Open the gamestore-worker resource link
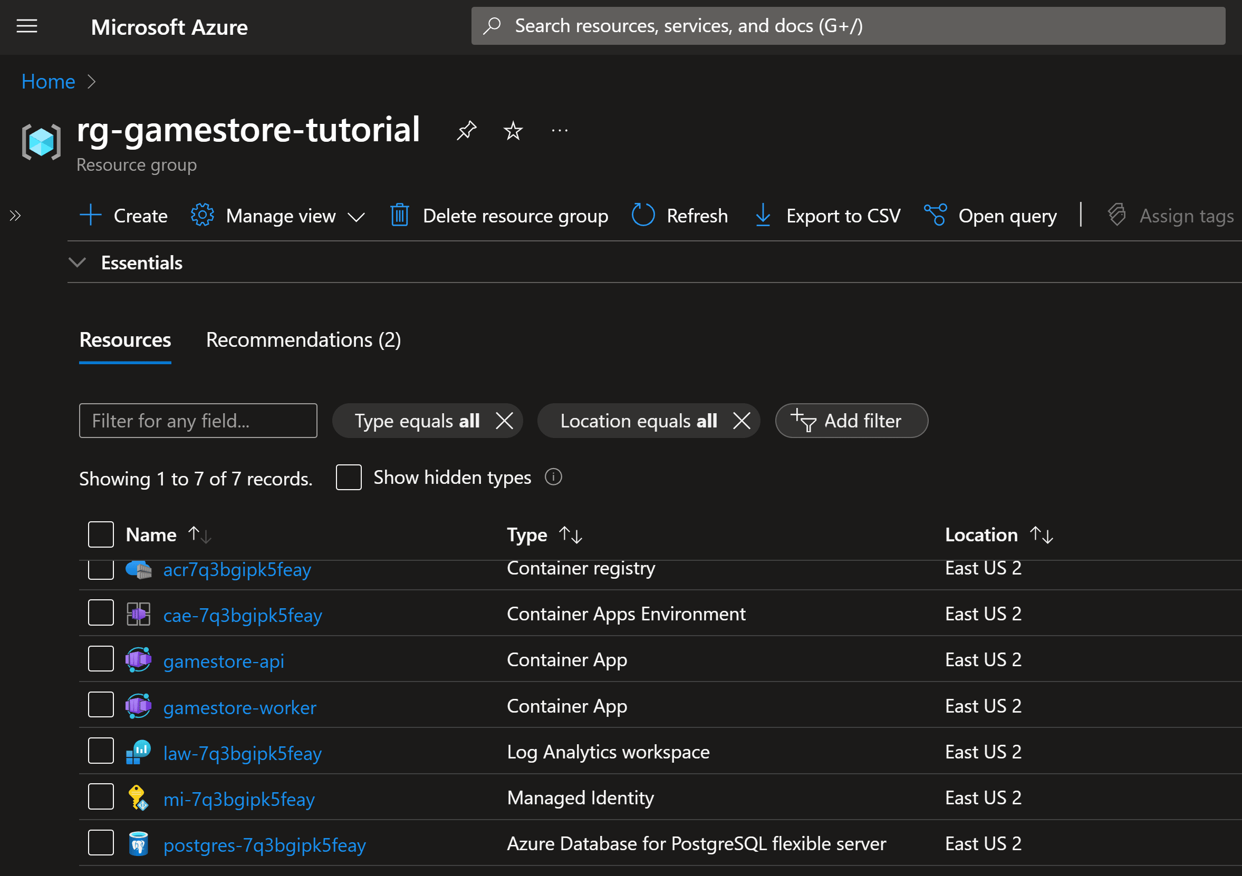The width and height of the screenshot is (1242, 876). (239, 707)
